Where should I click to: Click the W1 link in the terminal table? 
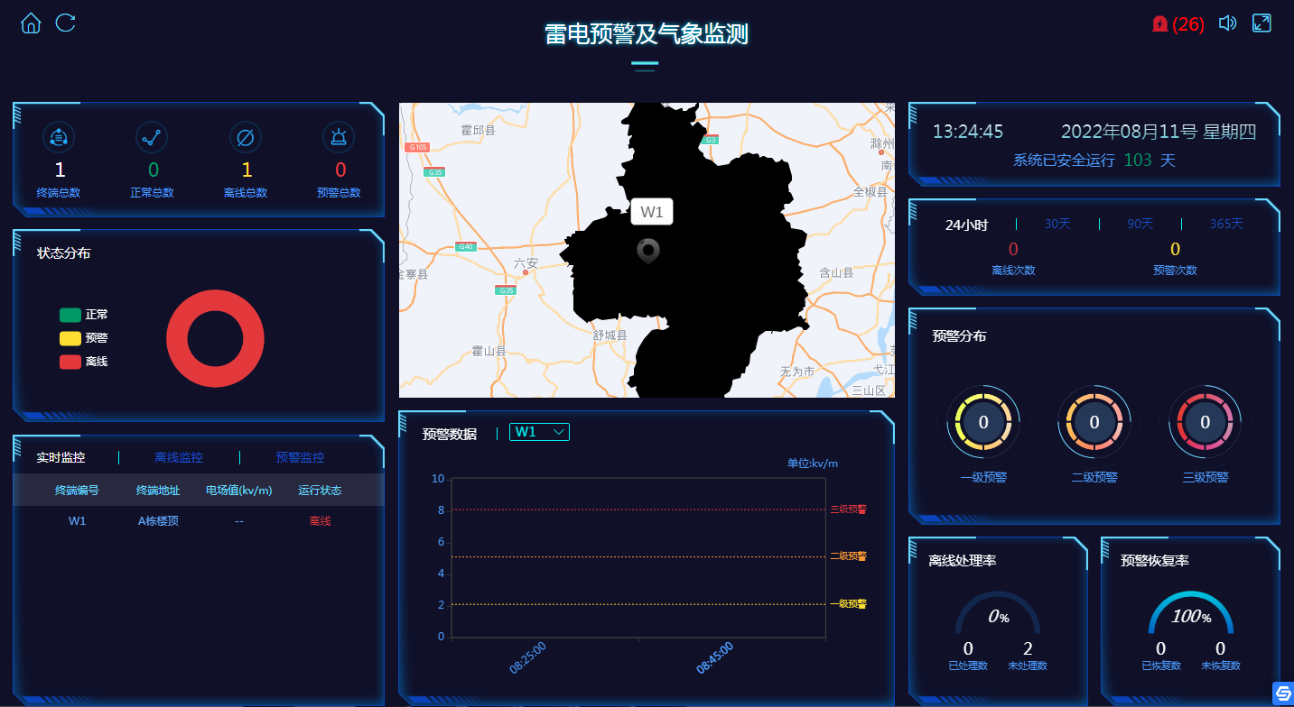[78, 520]
